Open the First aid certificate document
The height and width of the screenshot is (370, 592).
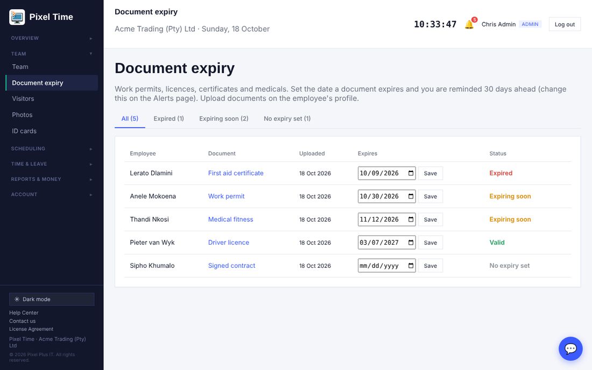pyautogui.click(x=236, y=173)
